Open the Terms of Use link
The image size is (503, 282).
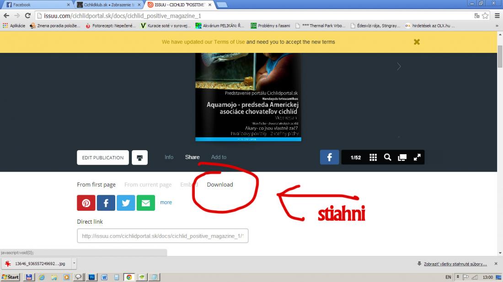pyautogui.click(x=230, y=42)
